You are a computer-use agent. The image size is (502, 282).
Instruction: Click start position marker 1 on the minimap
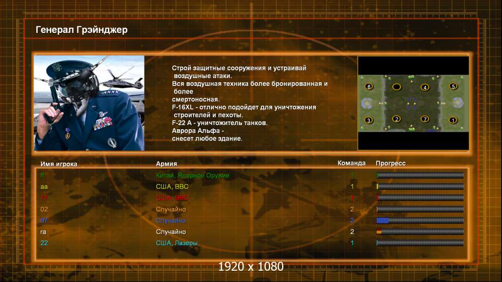click(x=453, y=120)
